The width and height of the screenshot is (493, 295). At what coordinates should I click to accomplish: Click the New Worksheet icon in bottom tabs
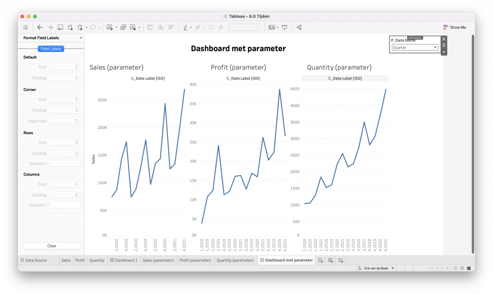(321, 260)
